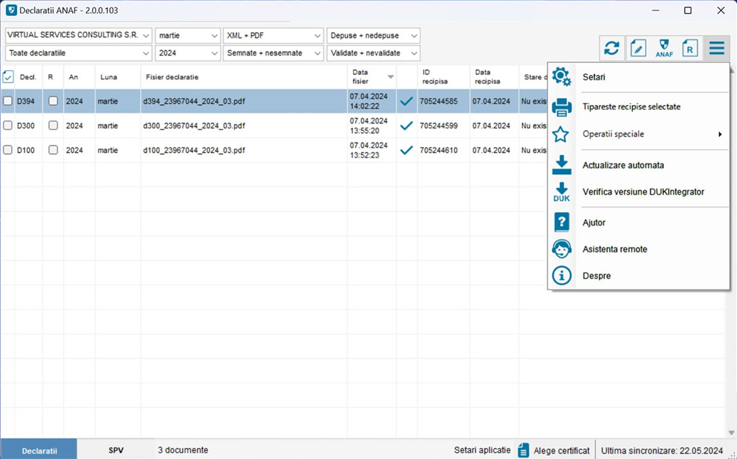Click the info icon for Despre

pos(561,276)
